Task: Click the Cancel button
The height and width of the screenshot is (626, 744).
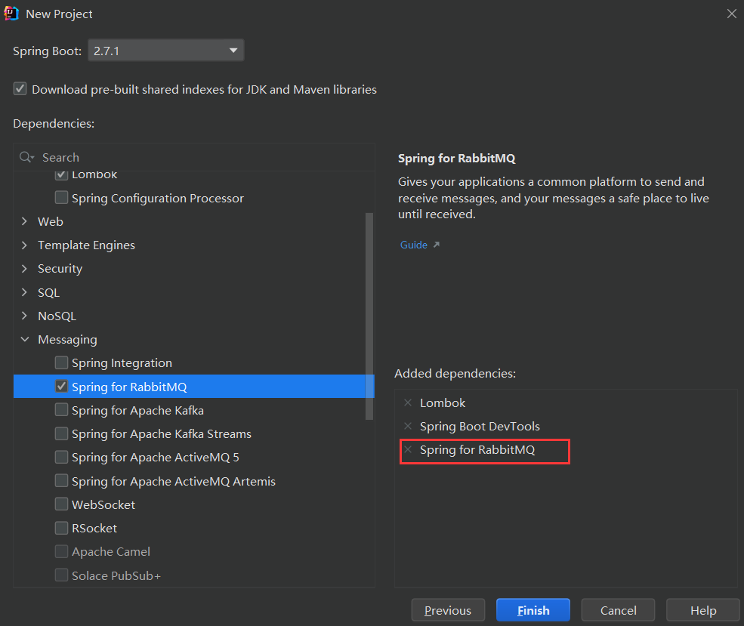Action: [x=618, y=610]
